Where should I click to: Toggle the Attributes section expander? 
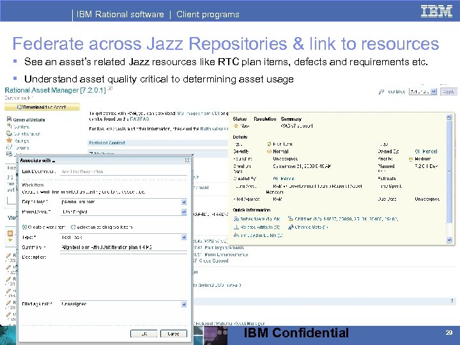pyautogui.click(x=91, y=153)
